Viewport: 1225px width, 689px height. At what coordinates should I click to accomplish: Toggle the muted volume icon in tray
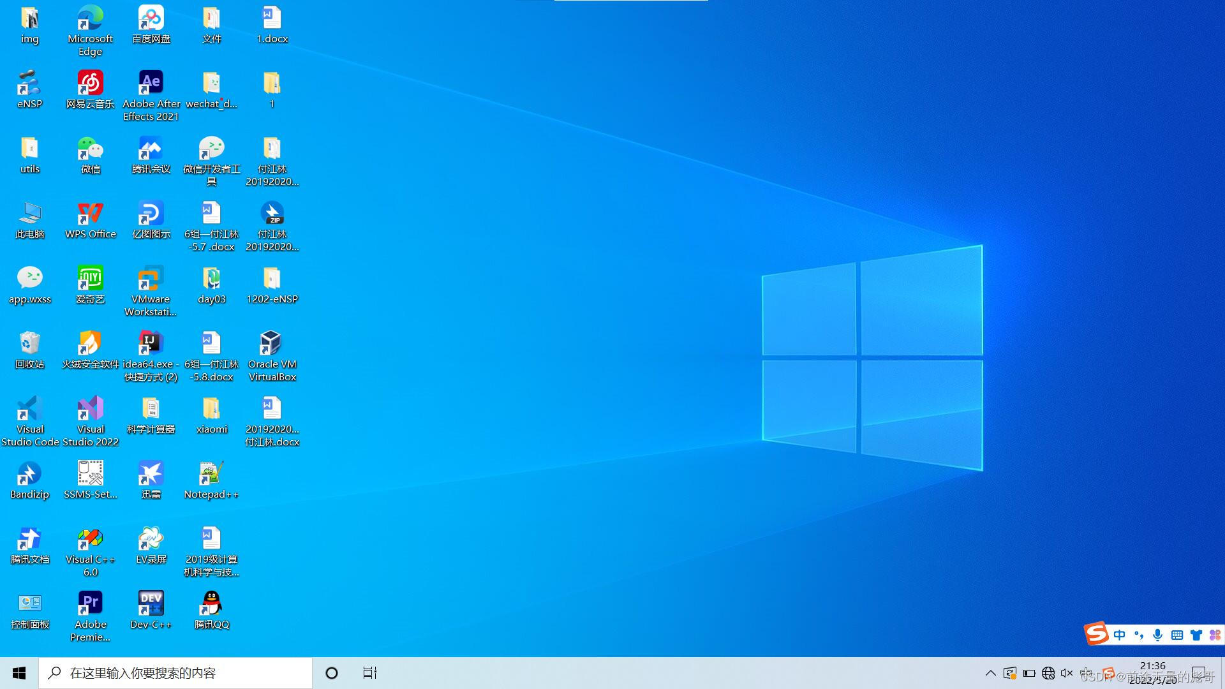point(1067,673)
